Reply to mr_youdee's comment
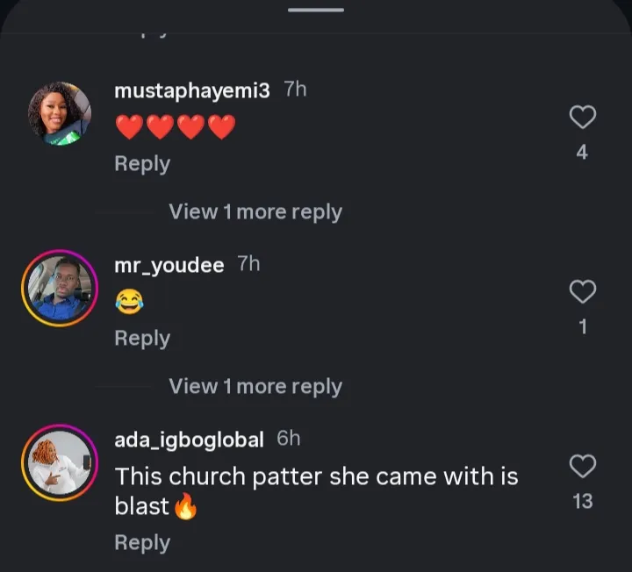 (x=142, y=339)
